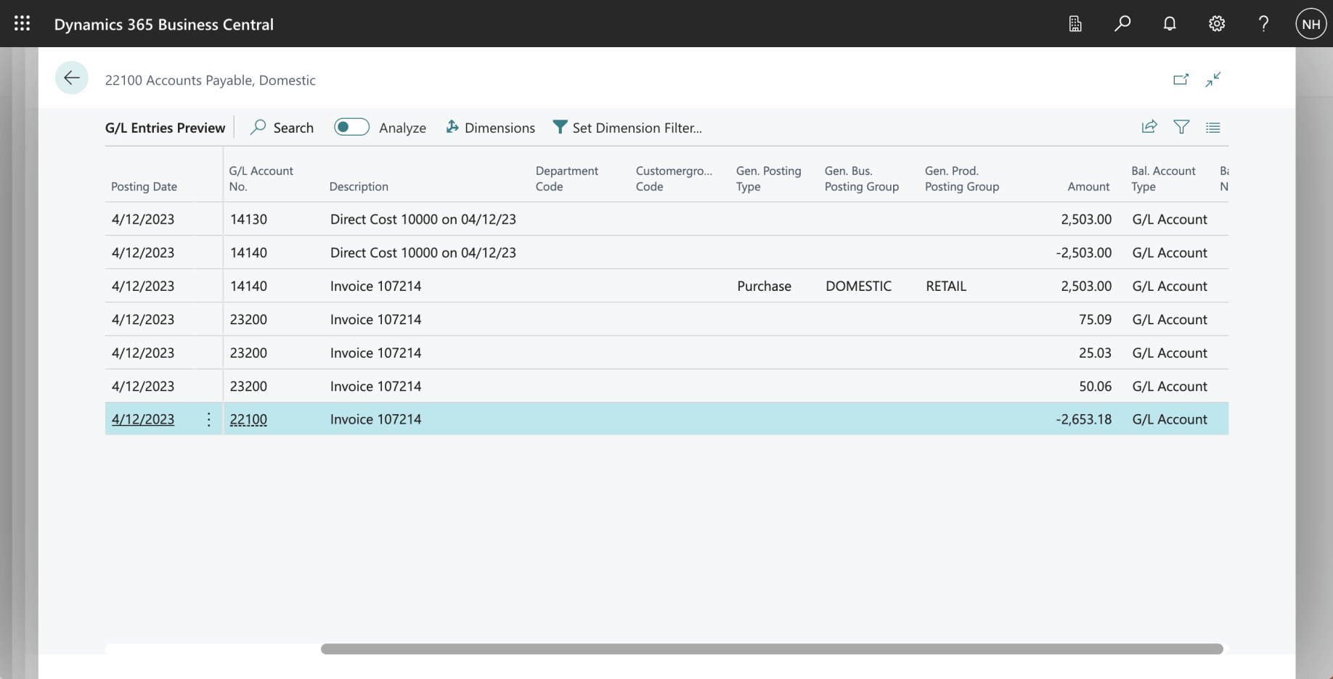Open page in new window icon
This screenshot has width=1333, height=679.
click(1181, 80)
